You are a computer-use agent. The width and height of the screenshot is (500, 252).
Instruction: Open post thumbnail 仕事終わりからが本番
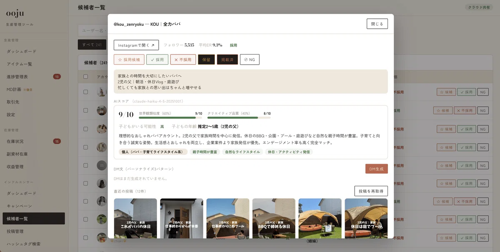point(182,218)
